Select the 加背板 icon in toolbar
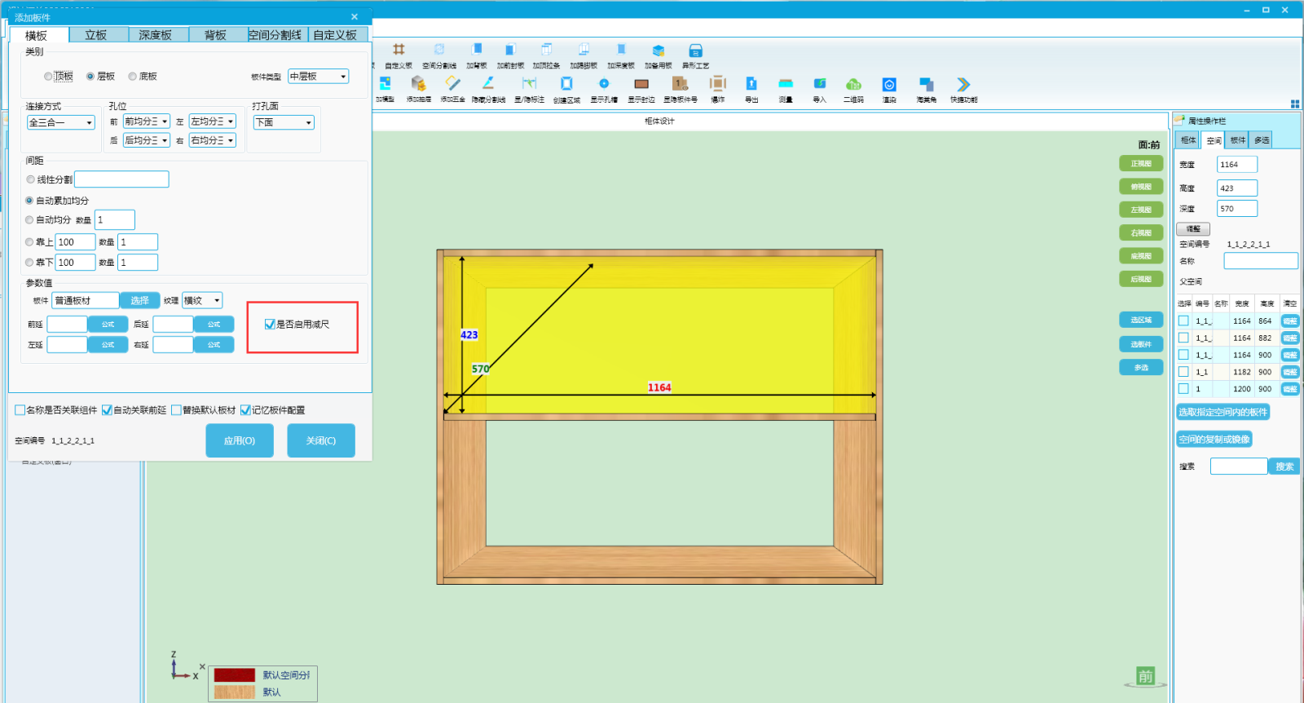Image resolution: width=1304 pixels, height=703 pixels. click(x=477, y=51)
